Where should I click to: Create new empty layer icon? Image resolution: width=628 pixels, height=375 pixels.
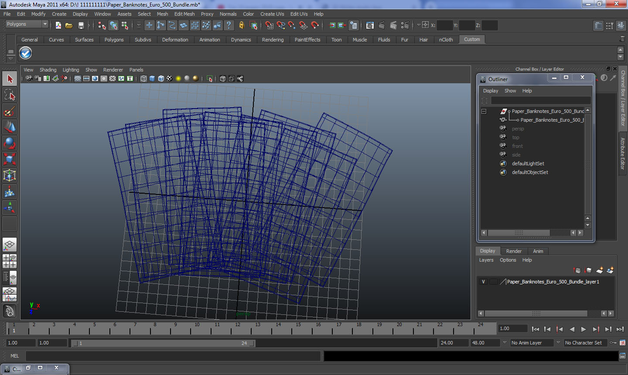(x=600, y=270)
